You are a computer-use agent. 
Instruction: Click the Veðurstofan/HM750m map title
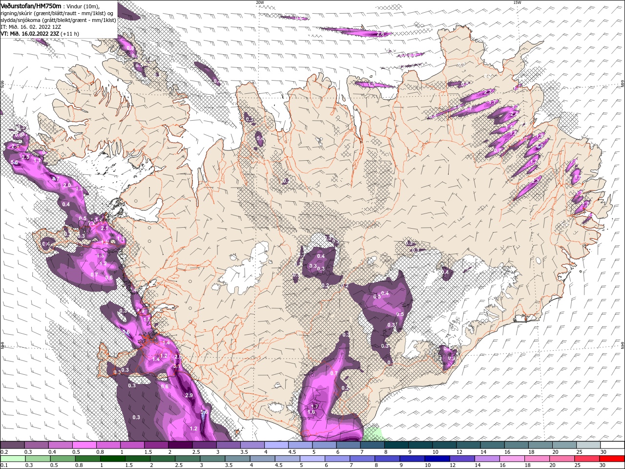31,5
